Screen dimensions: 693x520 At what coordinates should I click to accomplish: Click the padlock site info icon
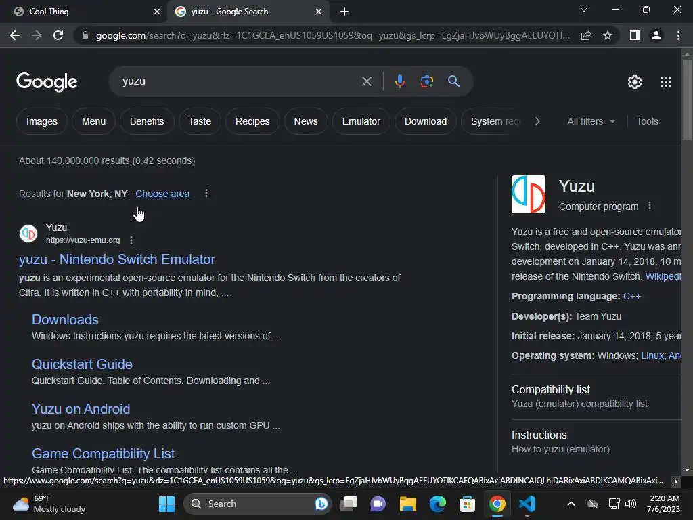point(85,35)
